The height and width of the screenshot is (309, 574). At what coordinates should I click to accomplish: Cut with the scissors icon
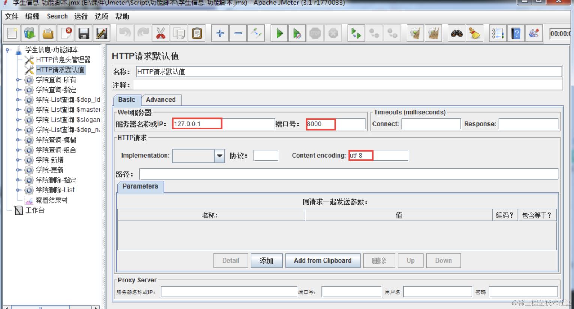160,33
